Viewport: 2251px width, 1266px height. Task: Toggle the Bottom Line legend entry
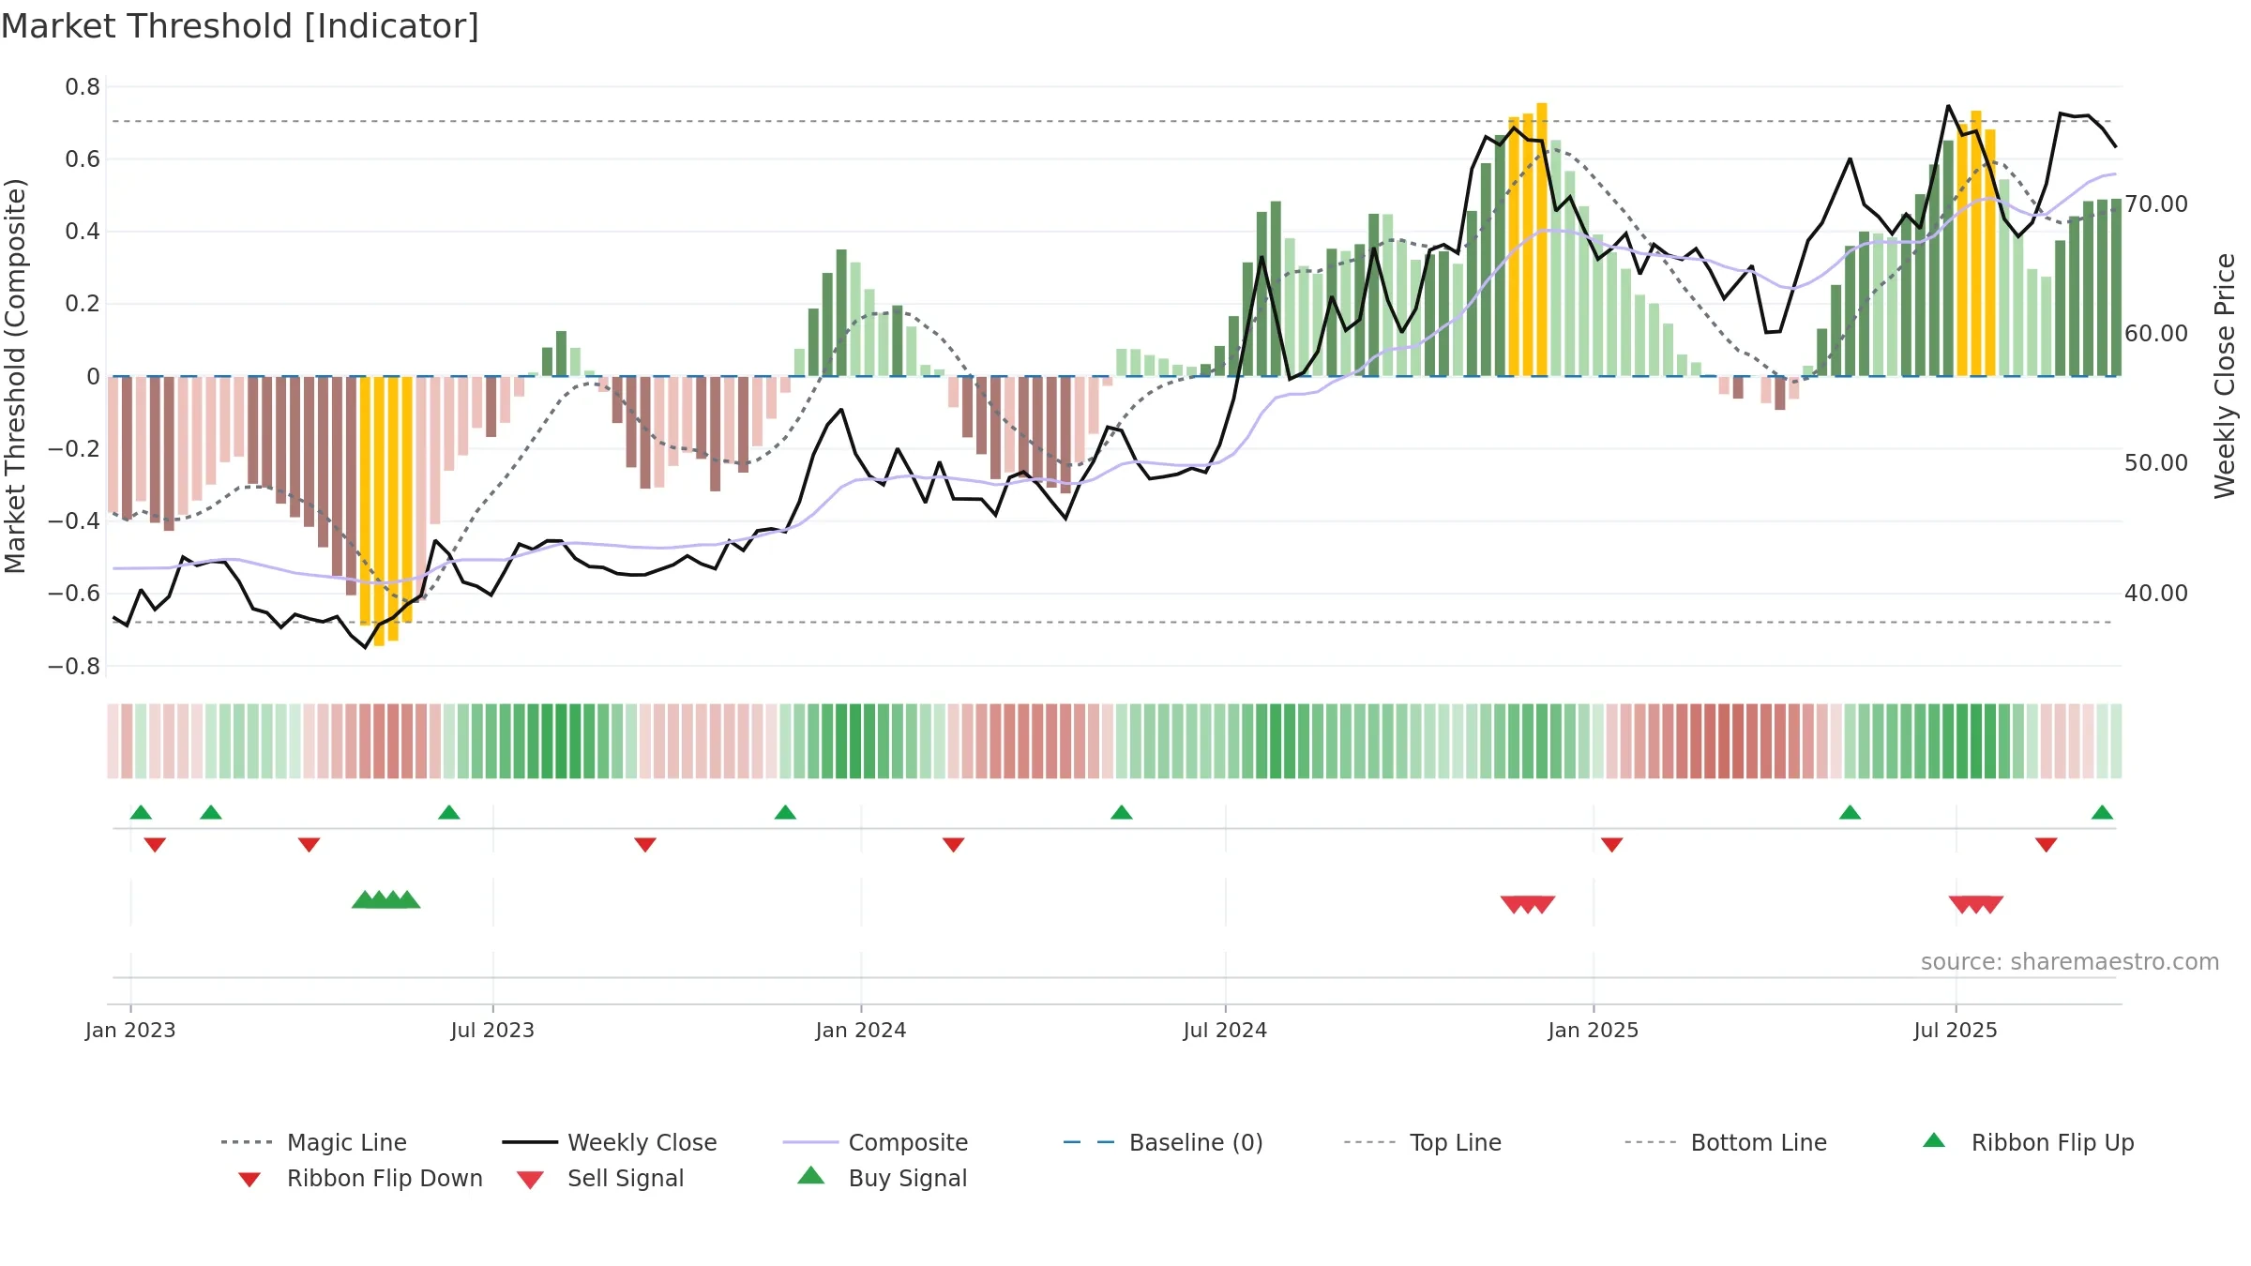[x=1726, y=1142]
